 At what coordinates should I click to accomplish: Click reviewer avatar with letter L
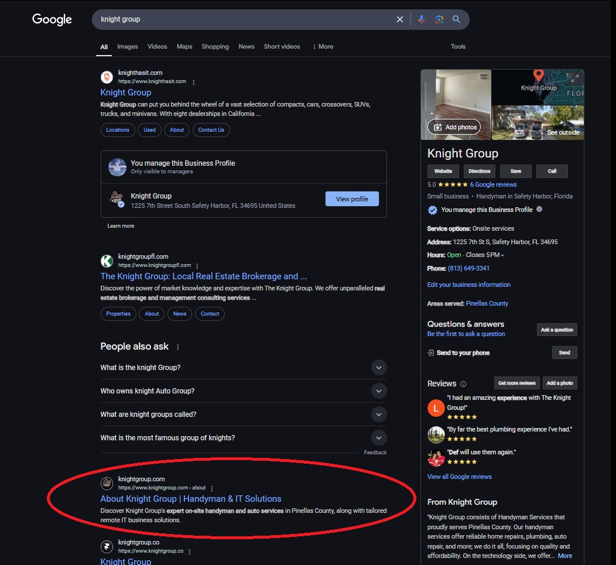(x=436, y=408)
